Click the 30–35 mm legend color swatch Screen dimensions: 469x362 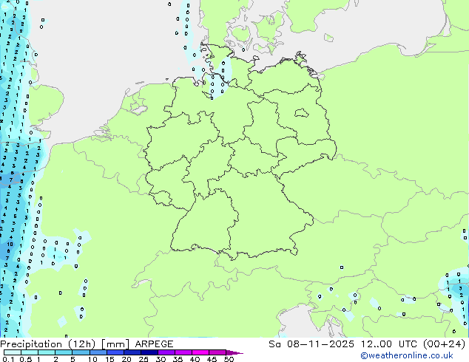(x=166, y=352)
